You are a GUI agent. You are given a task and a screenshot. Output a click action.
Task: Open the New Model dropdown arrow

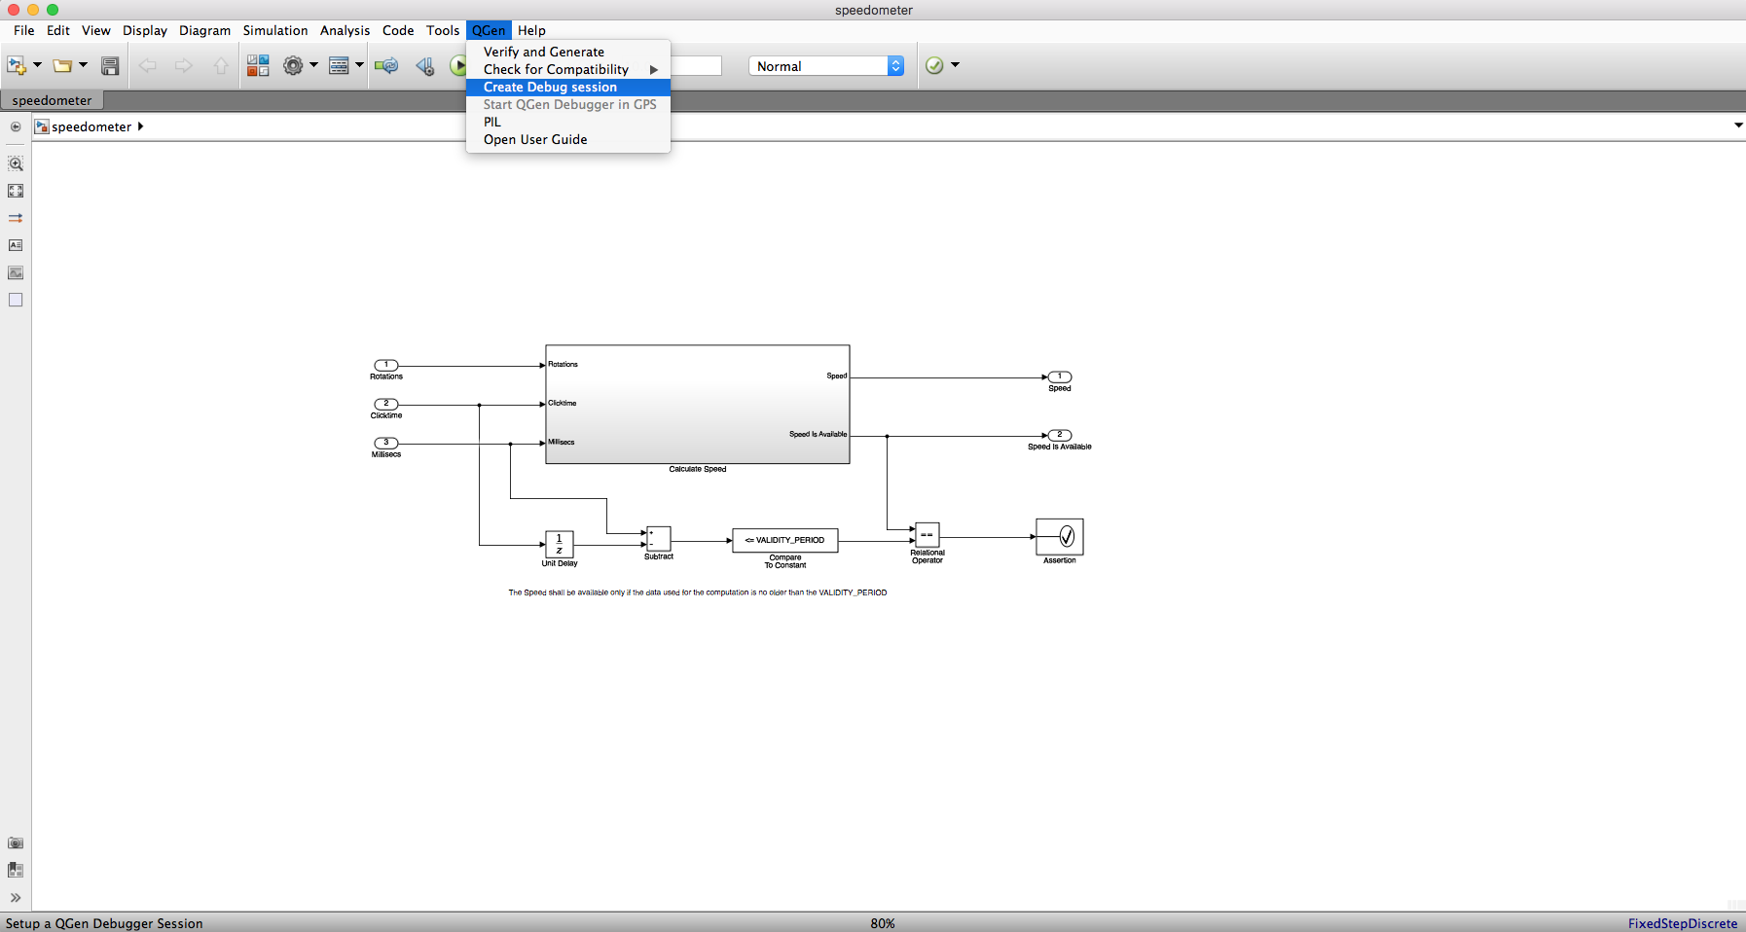pyautogui.click(x=37, y=65)
